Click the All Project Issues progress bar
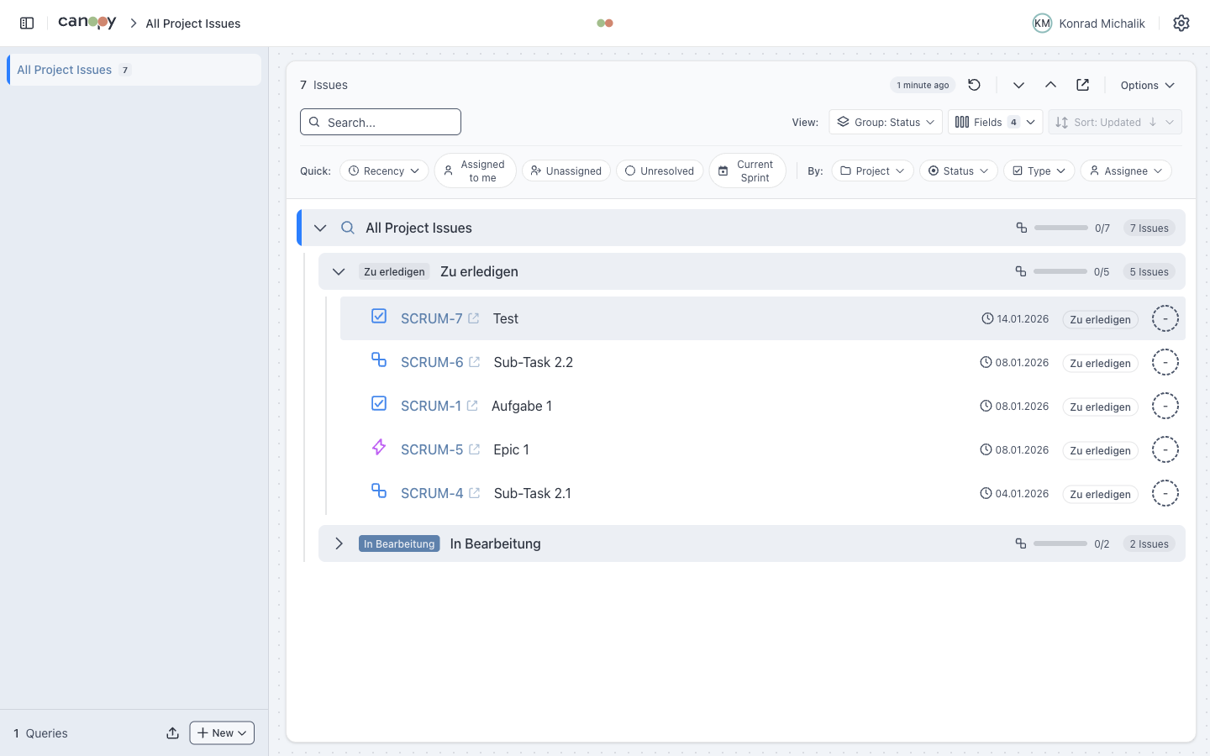This screenshot has height=756, width=1210. coord(1060,228)
